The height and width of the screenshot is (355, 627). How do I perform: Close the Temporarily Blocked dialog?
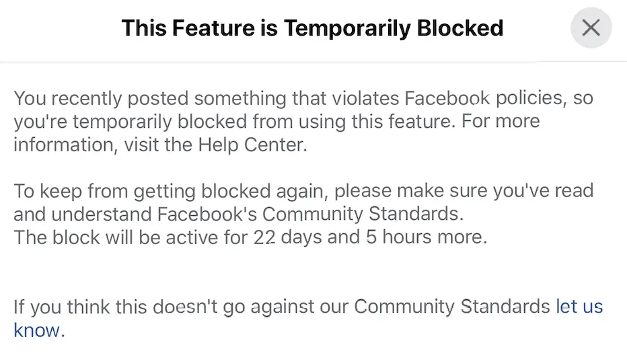click(591, 28)
